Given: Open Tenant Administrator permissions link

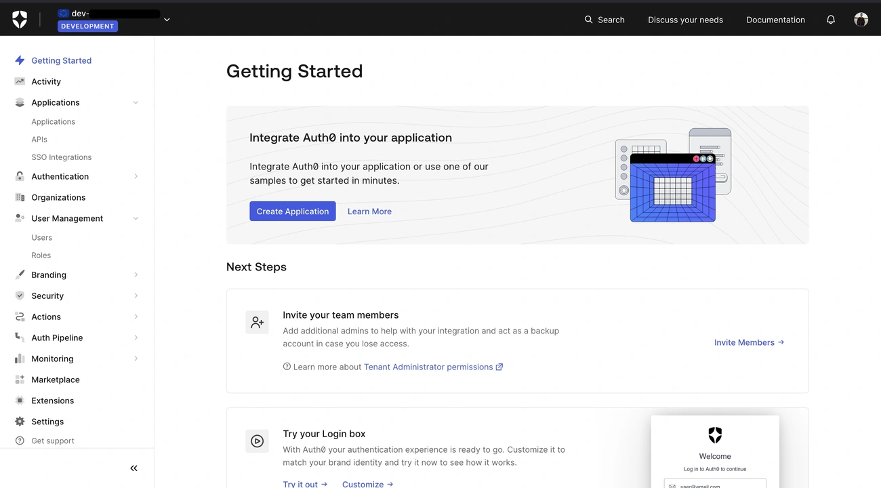Looking at the screenshot, I should (433, 367).
